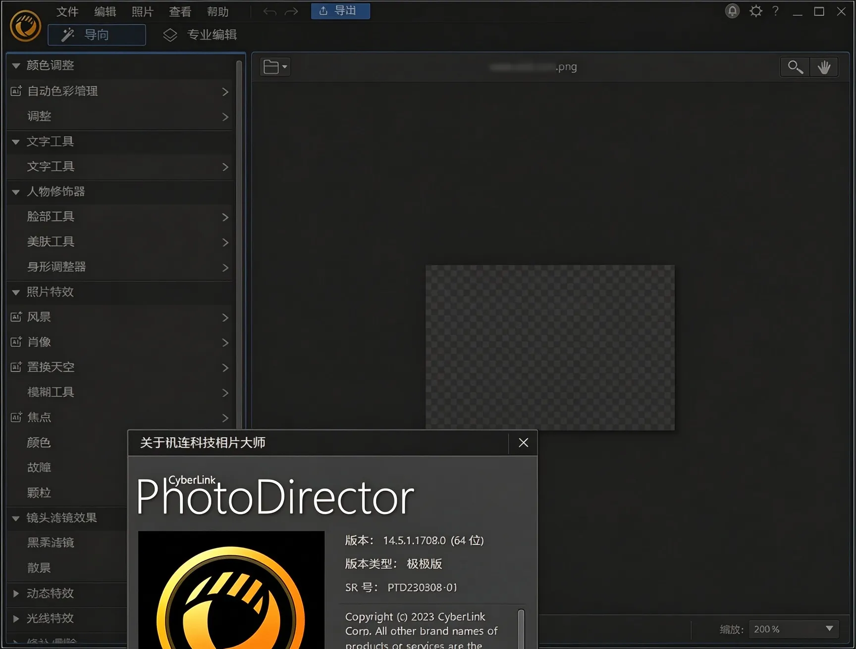Click the About dialog copyright scrollbar
The height and width of the screenshot is (649, 856).
click(521, 628)
